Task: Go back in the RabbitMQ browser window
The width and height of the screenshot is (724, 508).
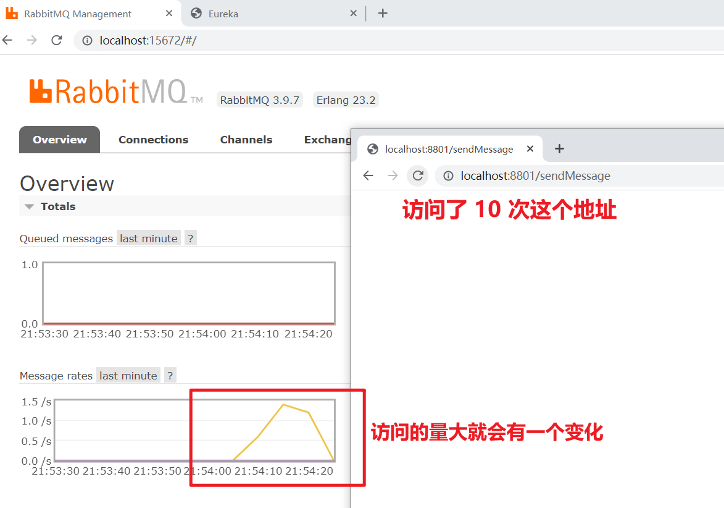Action: tap(7, 40)
